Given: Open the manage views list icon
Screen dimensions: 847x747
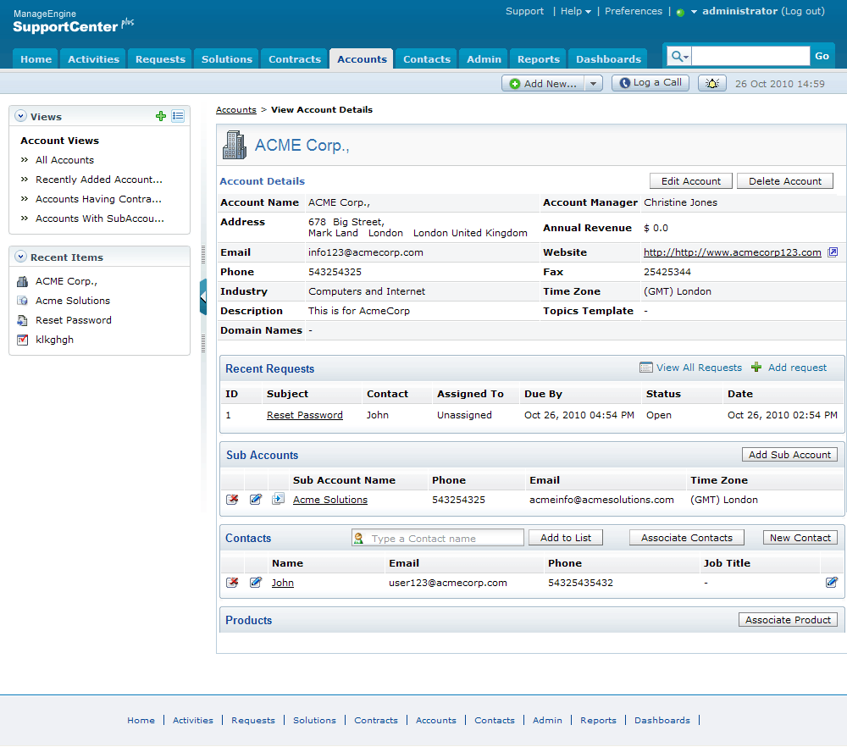Looking at the screenshot, I should point(178,117).
